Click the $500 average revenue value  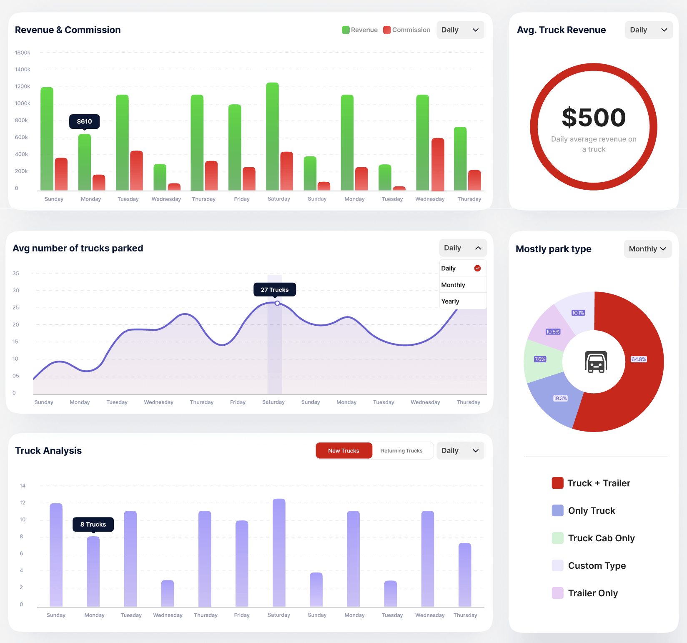click(594, 117)
